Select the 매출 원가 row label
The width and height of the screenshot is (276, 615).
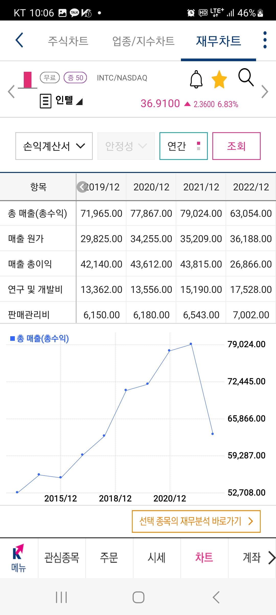coord(26,239)
